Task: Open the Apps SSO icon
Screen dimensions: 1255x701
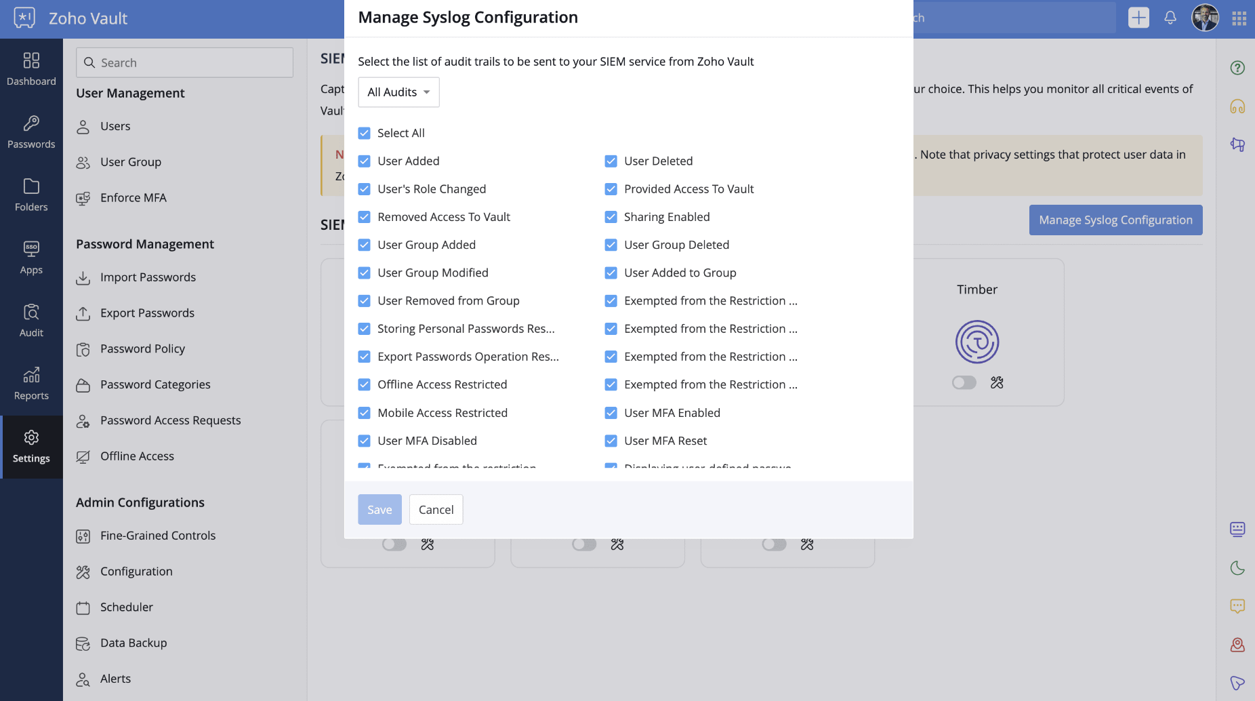Action: click(x=31, y=249)
